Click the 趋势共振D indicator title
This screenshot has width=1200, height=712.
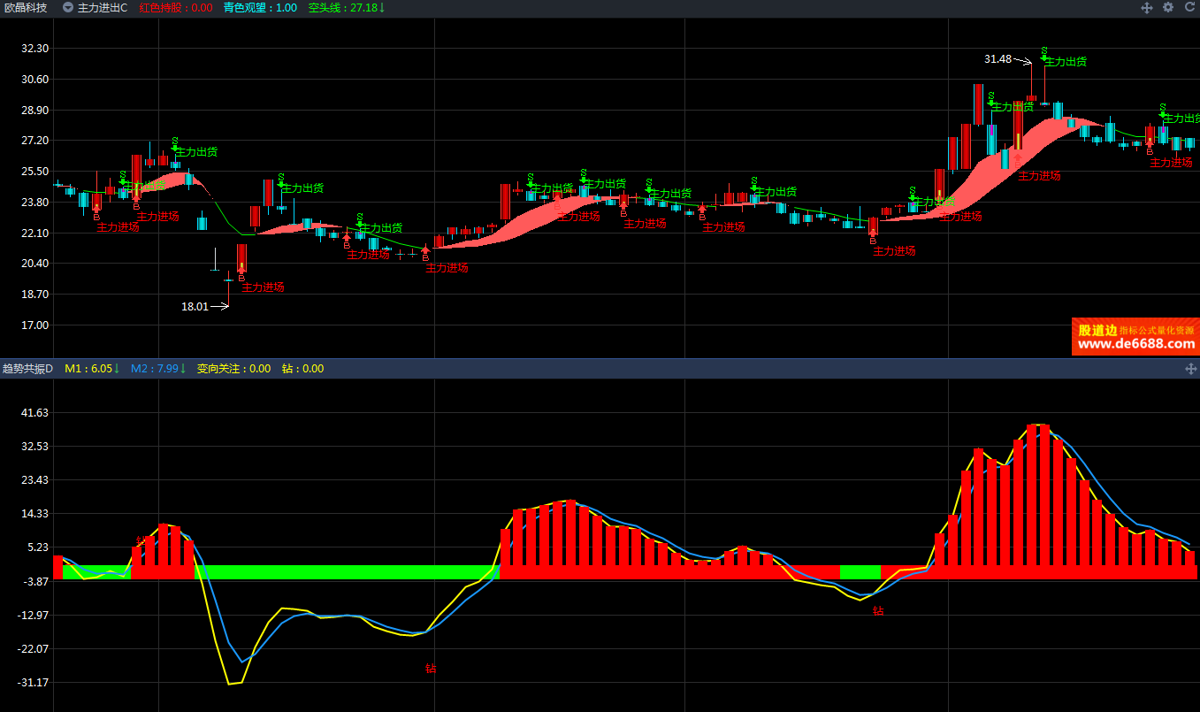click(28, 369)
